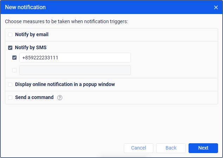The width and height of the screenshot is (223, 158).
Task: Uncheck the Notify by SMS checkbox
Action: tap(10, 48)
